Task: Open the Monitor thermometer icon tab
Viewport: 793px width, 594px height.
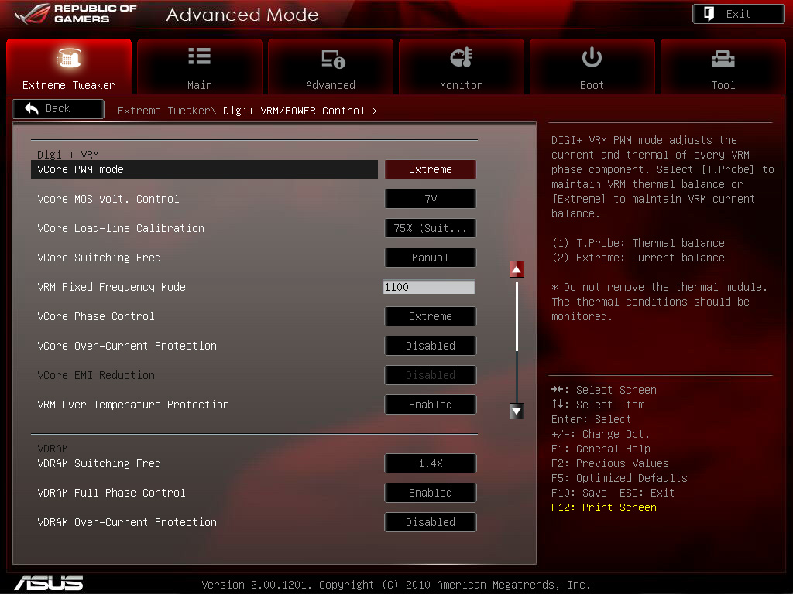Action: 461,58
